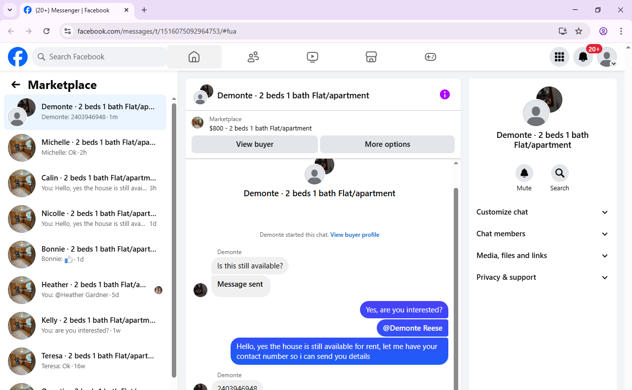Image resolution: width=632 pixels, height=390 pixels.
Task: Expand Media, files and links section
Action: (x=543, y=256)
